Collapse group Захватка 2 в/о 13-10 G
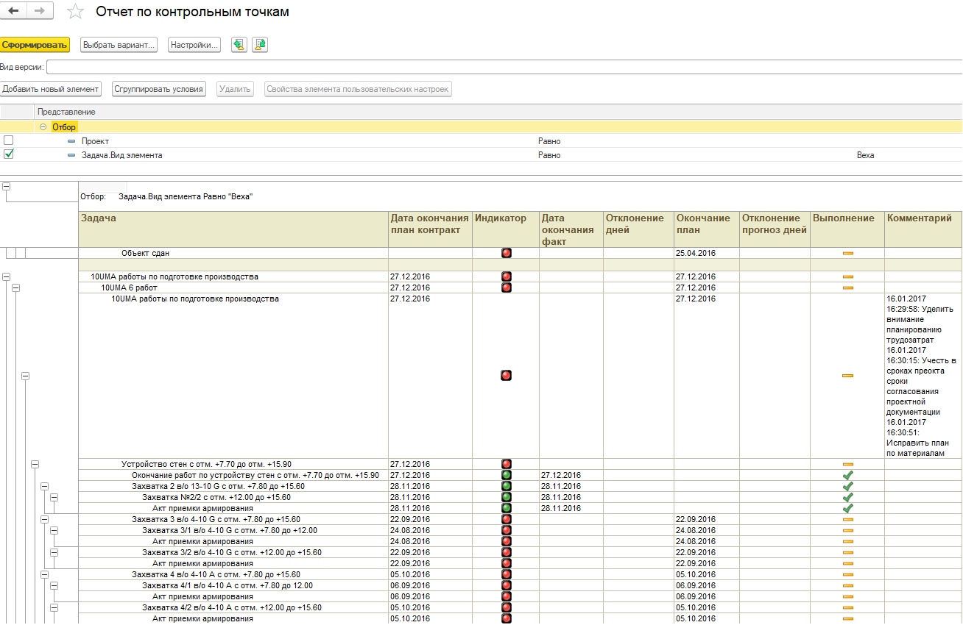 tap(44, 486)
